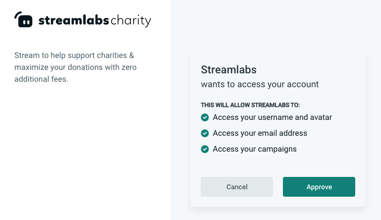Select the "Access your username and avatar" text
Image resolution: width=381 pixels, height=220 pixels.
[272, 117]
